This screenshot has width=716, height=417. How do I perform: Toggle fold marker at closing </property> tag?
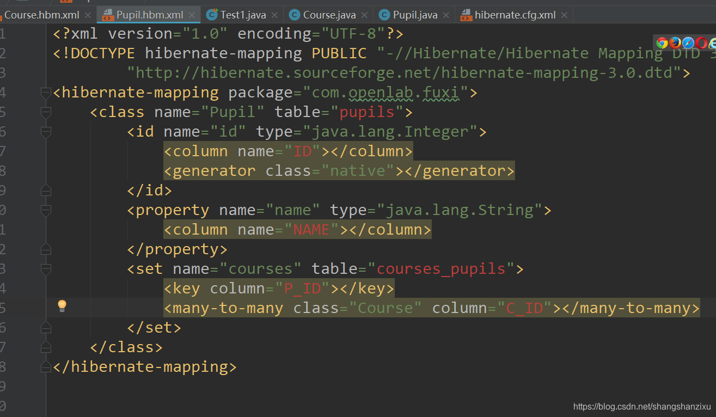pos(46,249)
